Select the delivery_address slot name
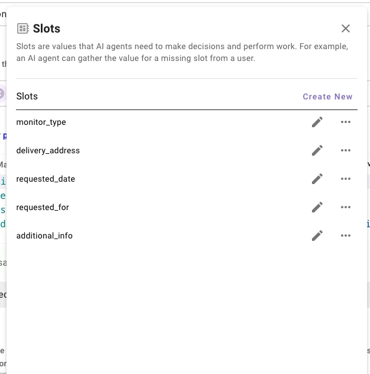 click(x=48, y=150)
